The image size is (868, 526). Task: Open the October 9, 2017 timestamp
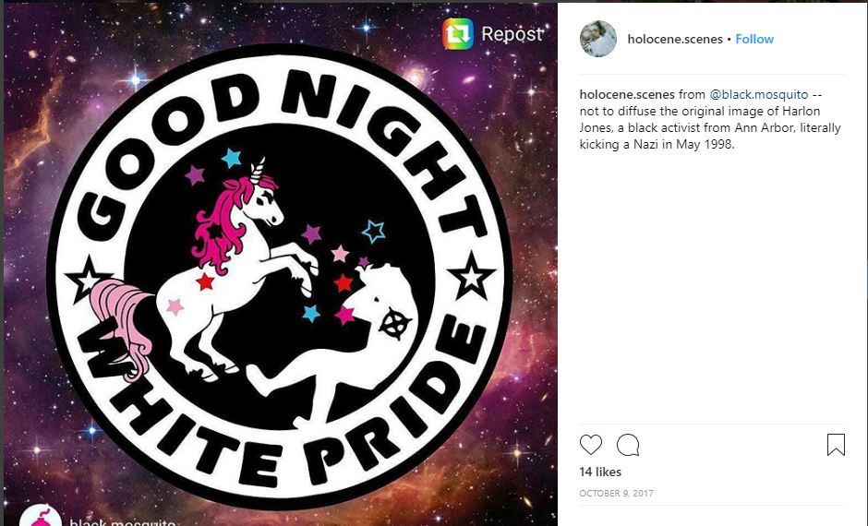(616, 493)
